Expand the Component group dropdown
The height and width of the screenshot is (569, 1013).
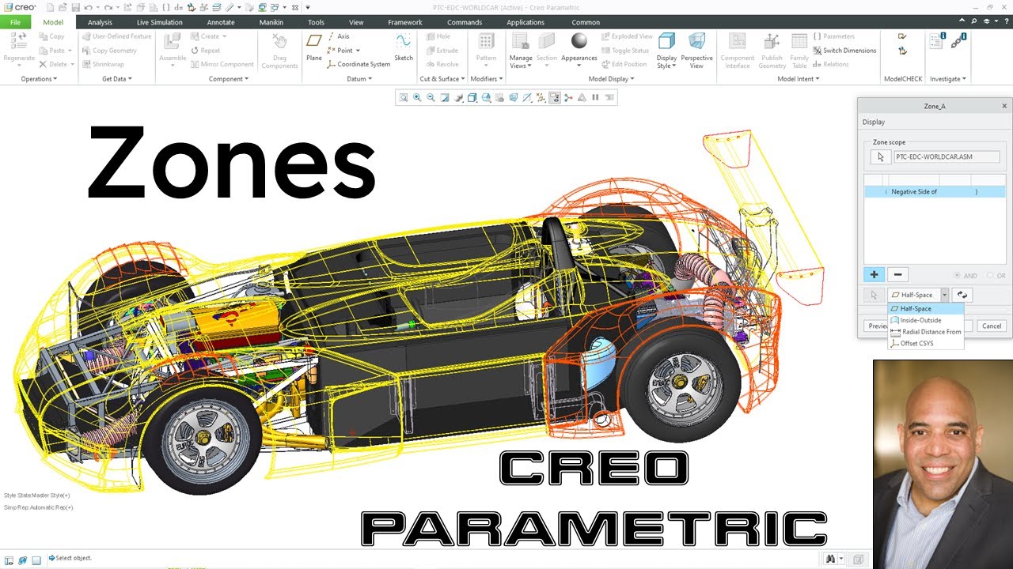[x=229, y=79]
